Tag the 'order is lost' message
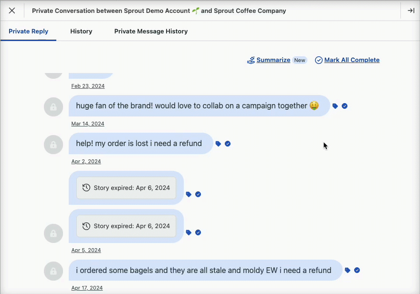420x294 pixels. click(x=218, y=144)
